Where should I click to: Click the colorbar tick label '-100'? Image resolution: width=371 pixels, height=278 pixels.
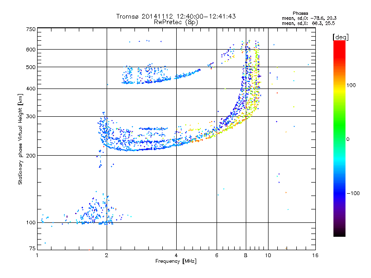click(x=353, y=193)
